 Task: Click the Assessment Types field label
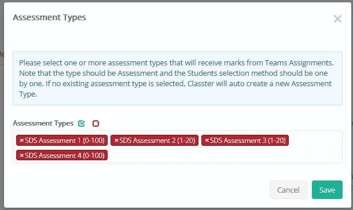[43, 123]
